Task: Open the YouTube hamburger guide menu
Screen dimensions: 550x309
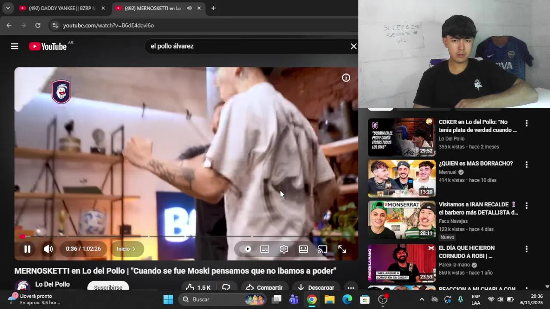Action: [x=15, y=46]
